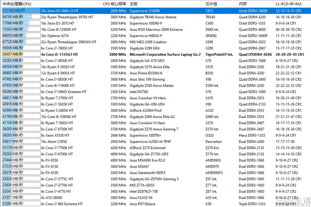Screen dimensions: 311x207
Task: Sort by the 芯片组 column header
Action: click(x=221, y=4)
